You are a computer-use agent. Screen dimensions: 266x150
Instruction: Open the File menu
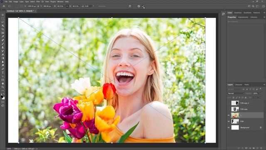(6, 2)
